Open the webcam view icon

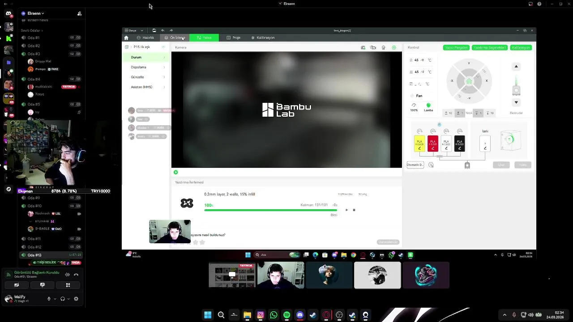point(384,47)
